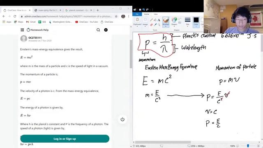Viewport: 263px width, 148px height.
Task: Select the Text tool in Paint
Action: pyautogui.click(x=159, y=20)
